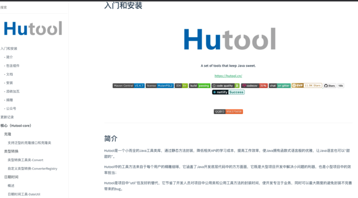Click the QQ群 956375658 badge
Viewport: 358px width, 198px height.
pos(228,111)
